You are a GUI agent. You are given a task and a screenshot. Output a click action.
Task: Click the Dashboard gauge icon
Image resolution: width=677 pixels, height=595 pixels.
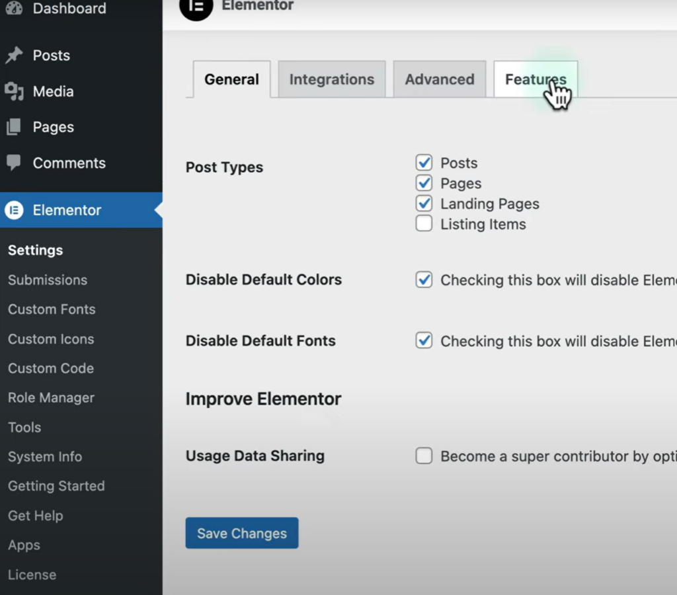pyautogui.click(x=14, y=7)
